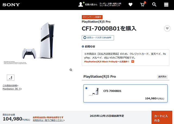Click the coupon and Sony points info
The width and height of the screenshot is (174, 124).
tap(110, 5)
